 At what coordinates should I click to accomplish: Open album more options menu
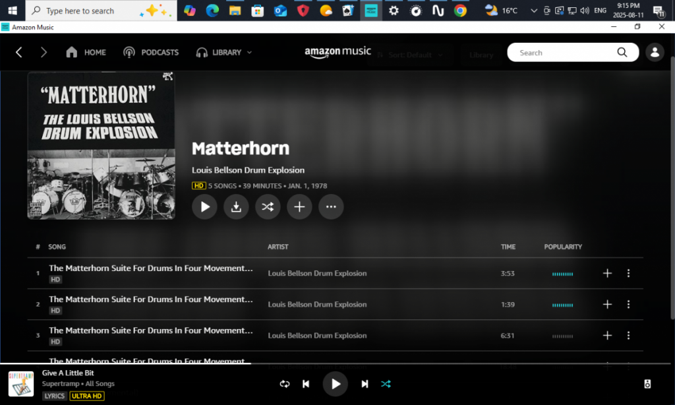(331, 207)
